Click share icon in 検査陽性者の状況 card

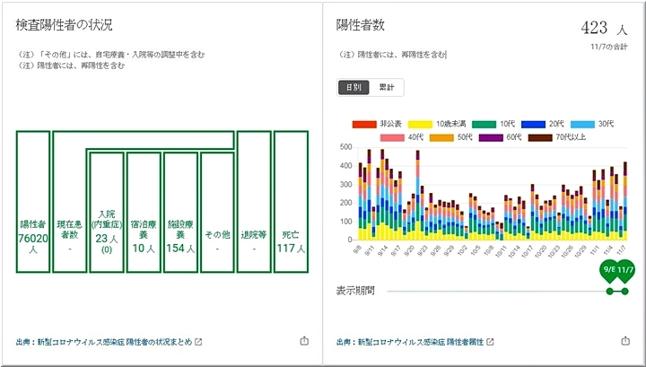pos(303,341)
